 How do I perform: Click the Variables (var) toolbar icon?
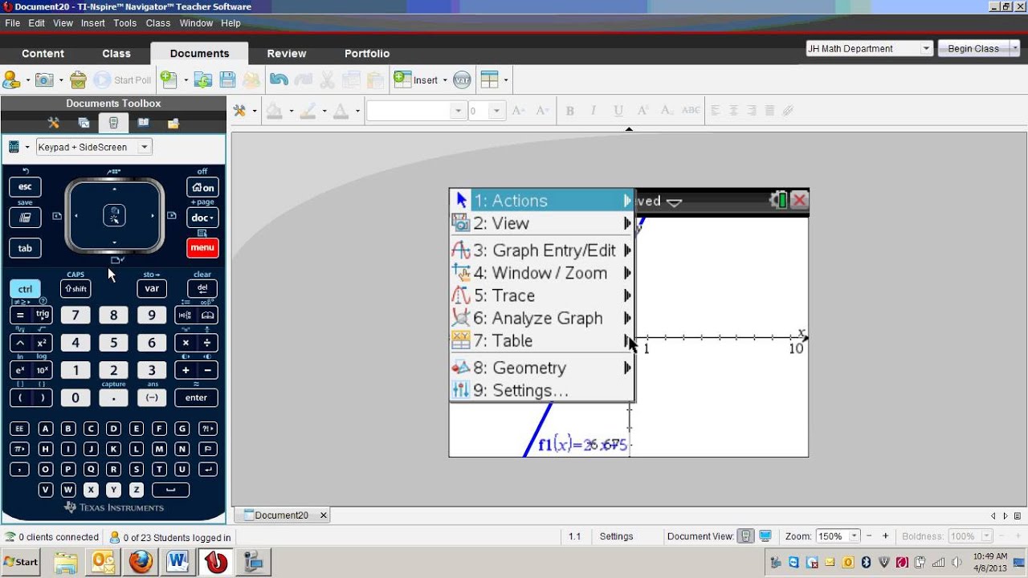click(x=462, y=79)
